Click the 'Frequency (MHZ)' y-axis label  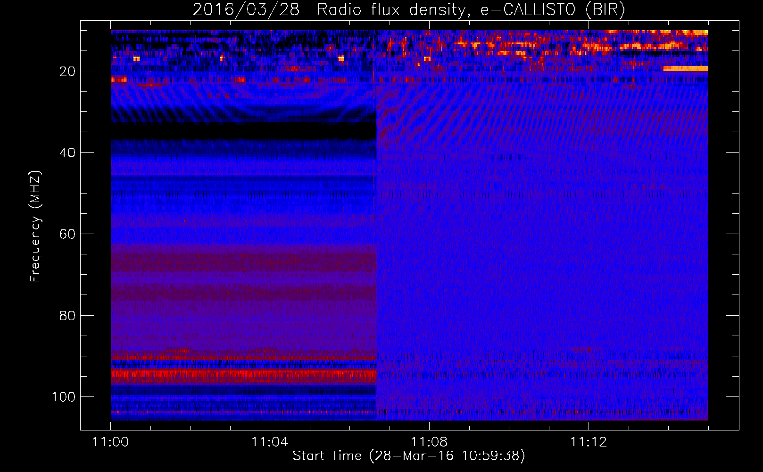[x=35, y=227]
